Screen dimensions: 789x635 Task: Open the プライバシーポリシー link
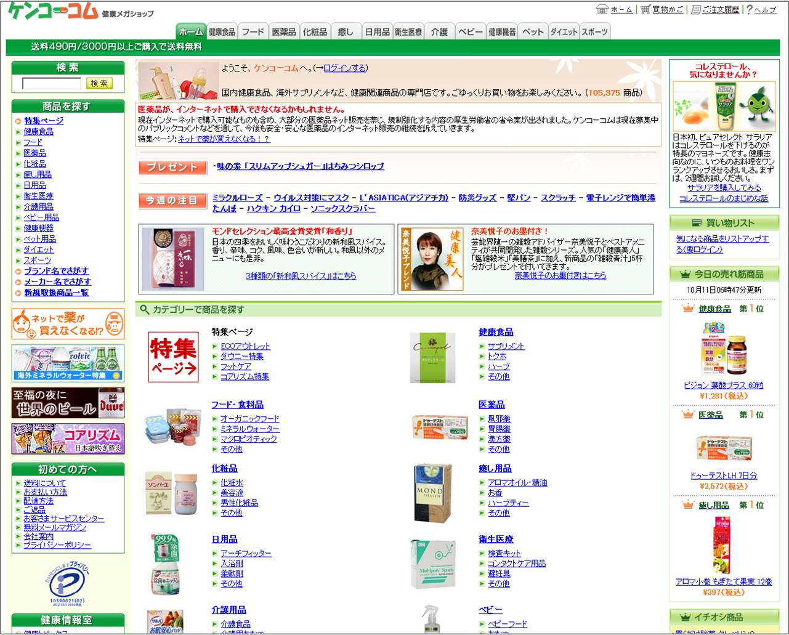pyautogui.click(x=57, y=545)
